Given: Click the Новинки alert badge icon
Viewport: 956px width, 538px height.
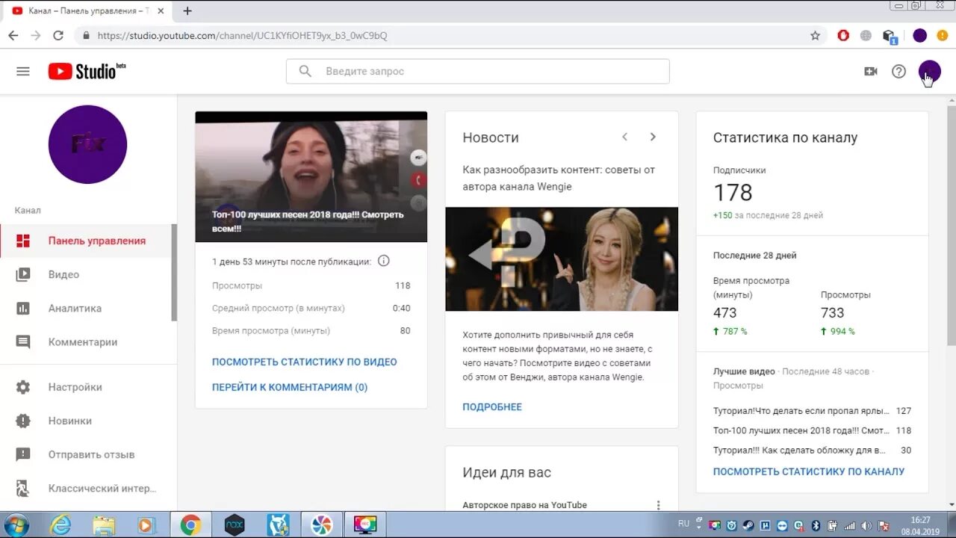Looking at the screenshot, I should (x=23, y=421).
